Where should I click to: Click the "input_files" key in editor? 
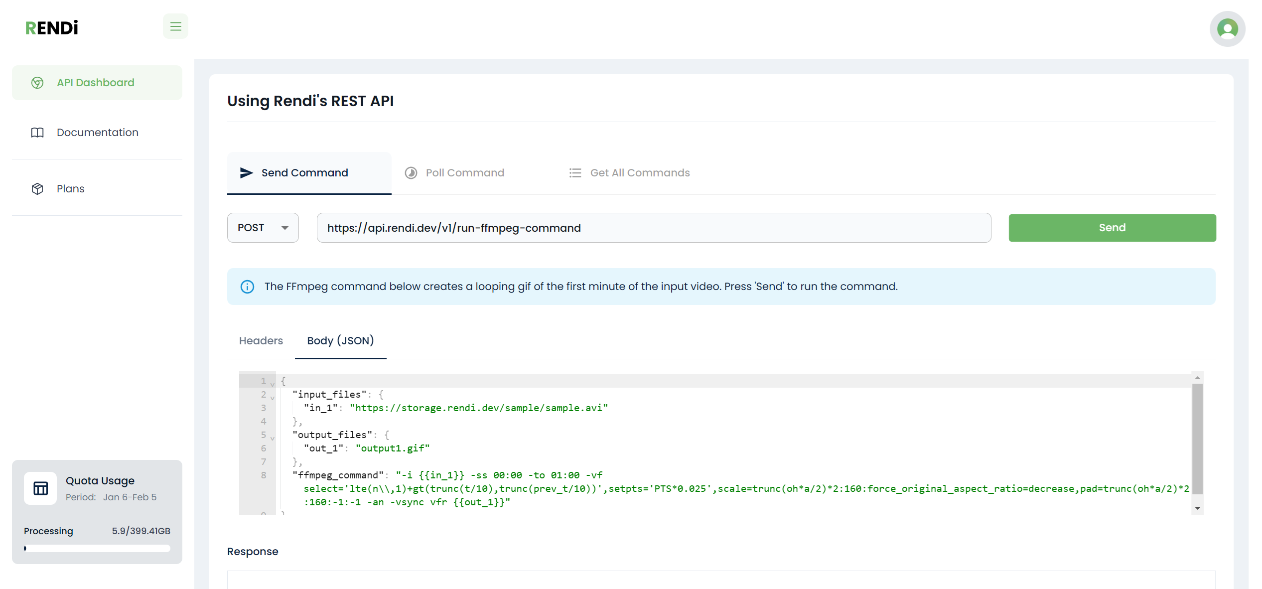pos(329,395)
